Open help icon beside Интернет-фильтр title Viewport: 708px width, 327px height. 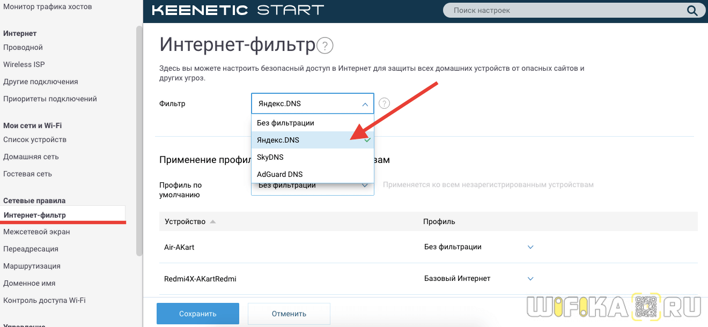coord(325,46)
